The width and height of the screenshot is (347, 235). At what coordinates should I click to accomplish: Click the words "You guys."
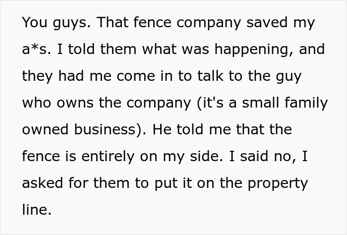pyautogui.click(x=56, y=23)
